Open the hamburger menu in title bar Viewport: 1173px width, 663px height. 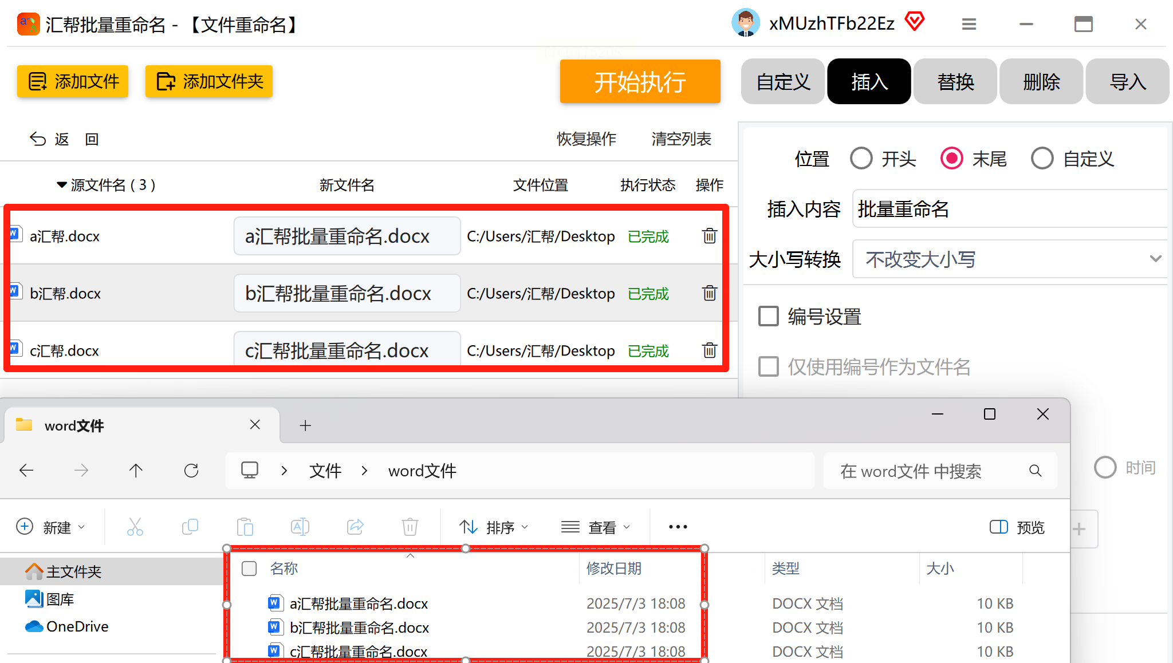(x=969, y=24)
